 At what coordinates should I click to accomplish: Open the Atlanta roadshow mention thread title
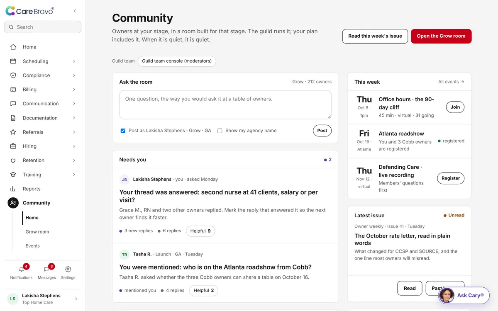[x=215, y=267]
